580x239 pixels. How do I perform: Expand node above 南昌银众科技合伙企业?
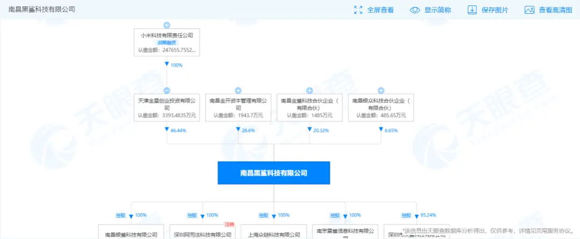pos(381,91)
